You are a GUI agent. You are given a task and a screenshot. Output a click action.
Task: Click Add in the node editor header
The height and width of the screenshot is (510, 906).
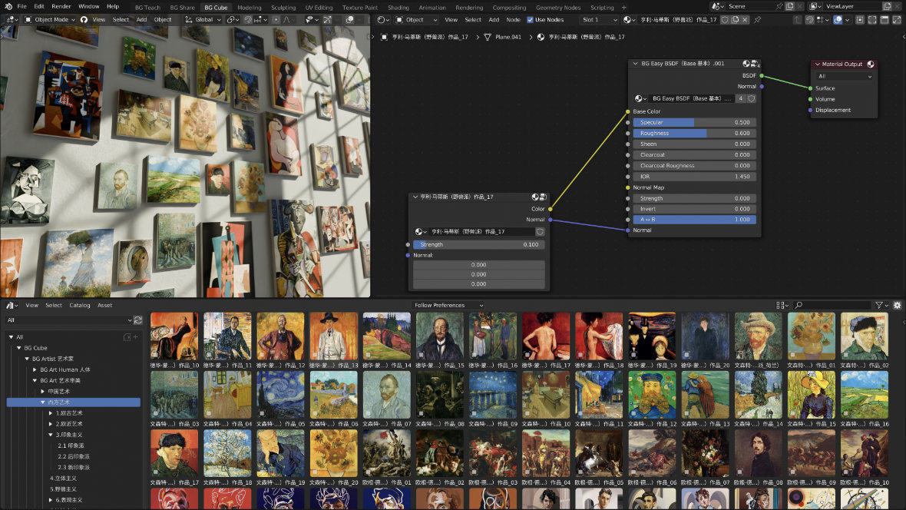point(494,20)
